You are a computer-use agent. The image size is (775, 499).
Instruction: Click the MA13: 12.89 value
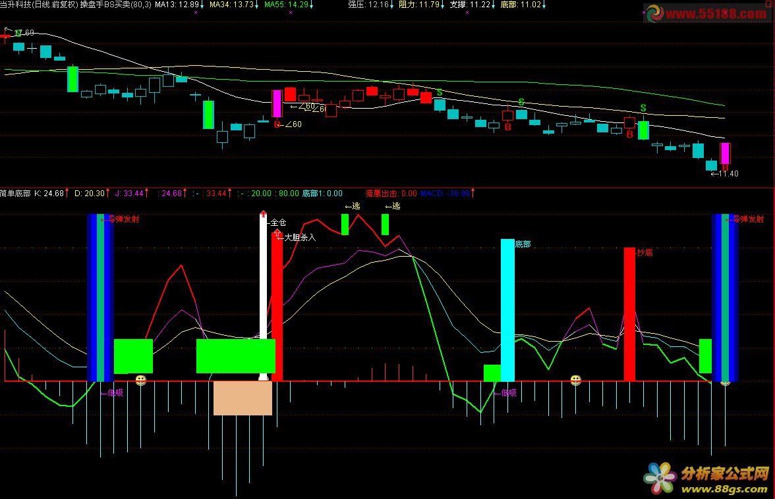click(x=177, y=5)
